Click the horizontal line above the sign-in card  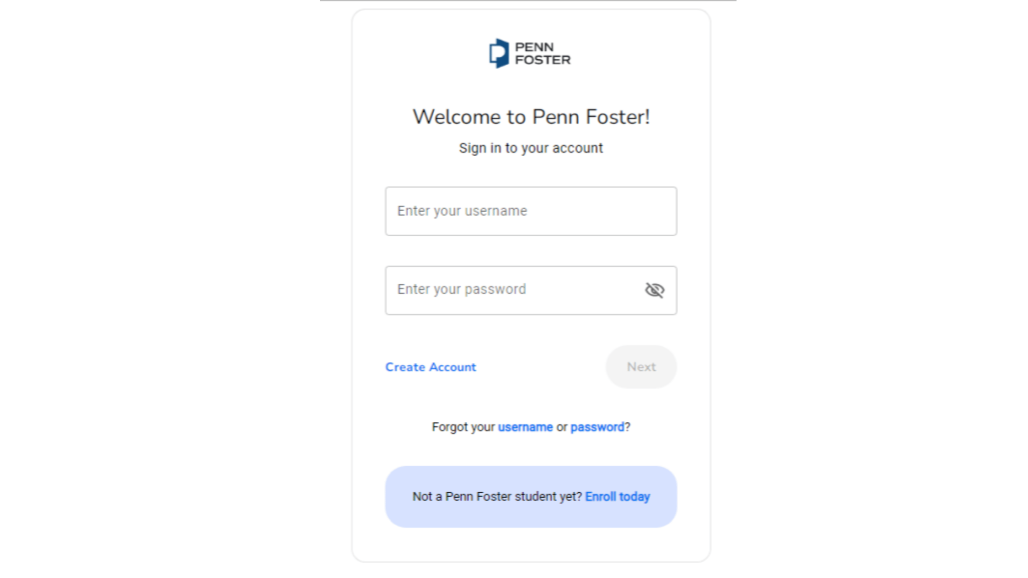(x=528, y=1)
